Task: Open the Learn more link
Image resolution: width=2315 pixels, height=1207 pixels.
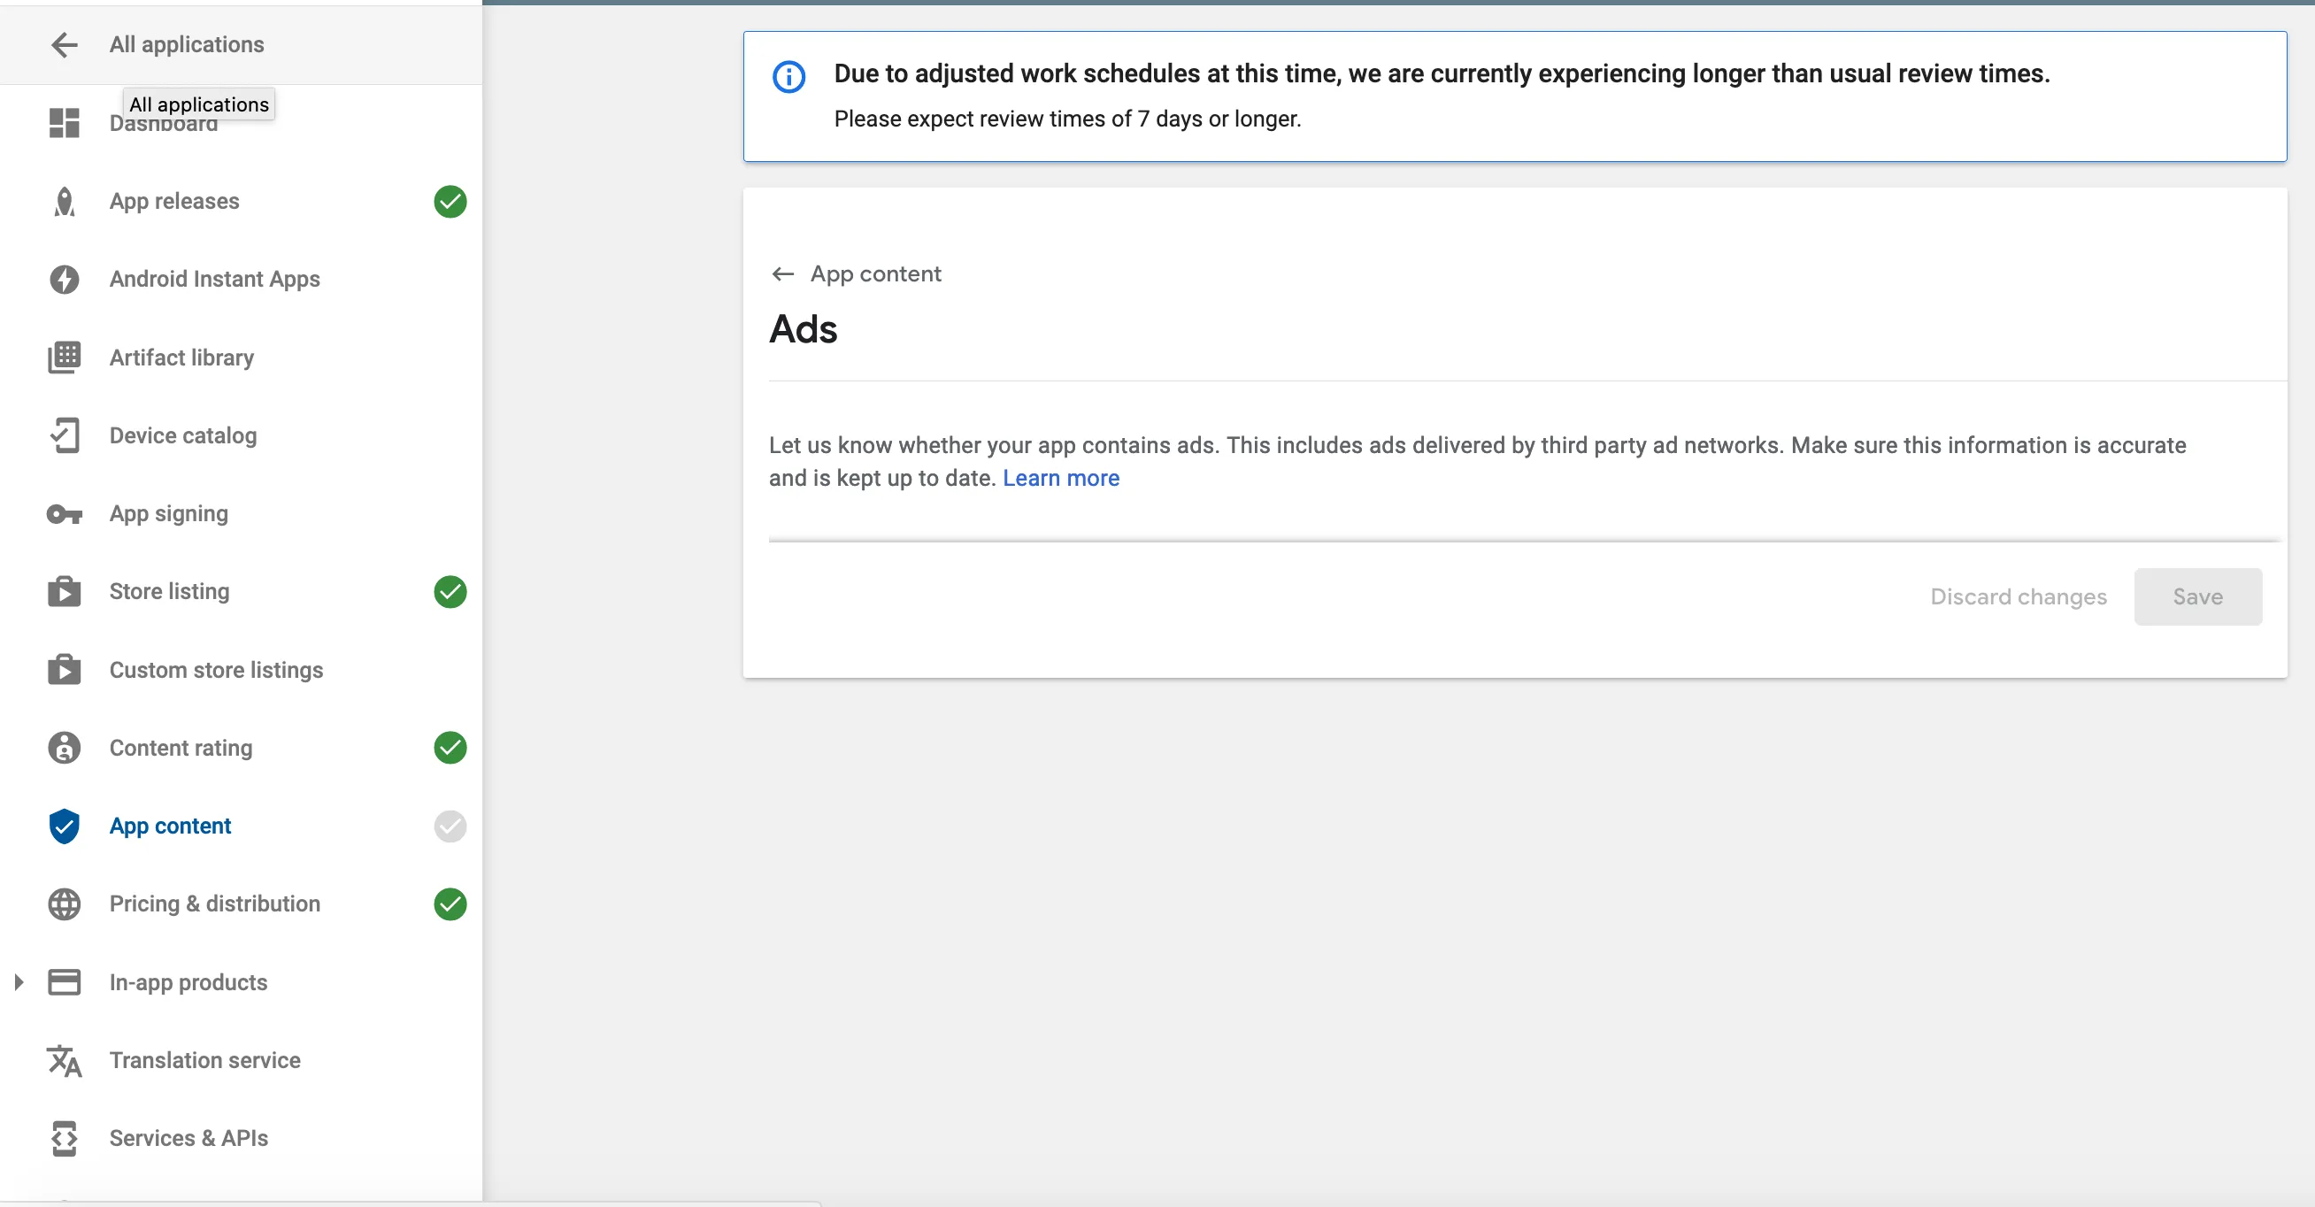Action: pos(1060,478)
